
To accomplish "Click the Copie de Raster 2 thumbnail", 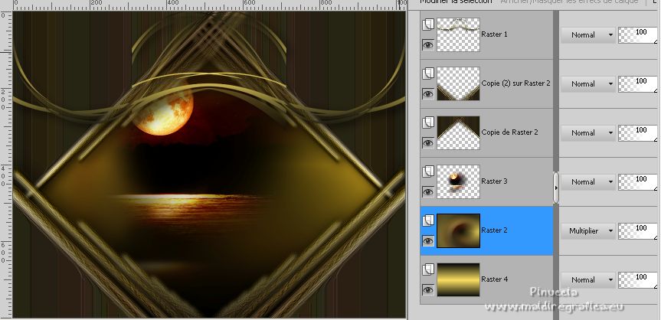I will click(458, 132).
